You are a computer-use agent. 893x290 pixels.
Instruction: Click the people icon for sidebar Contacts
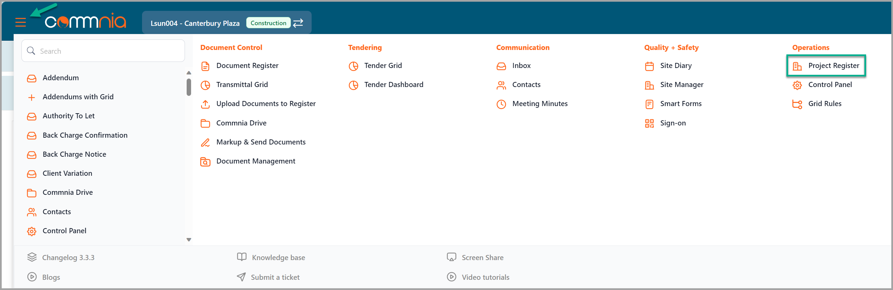click(32, 212)
